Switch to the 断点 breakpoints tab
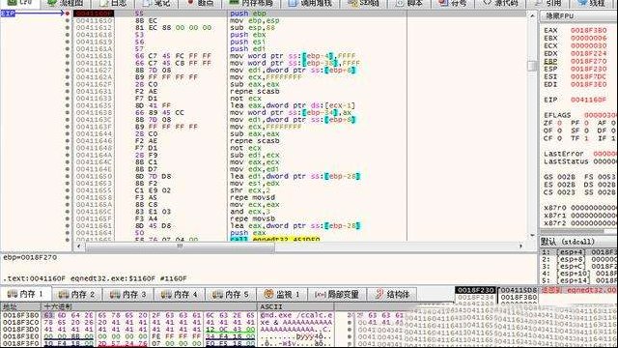Viewport: 618px width, 348px height. [200, 3]
